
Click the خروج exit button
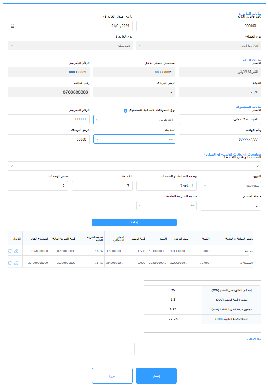(x=112, y=376)
